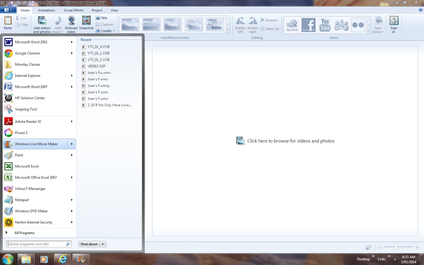This screenshot has width=424, height=265.
Task: Click the zoom slider handle
Action: click(x=396, y=247)
